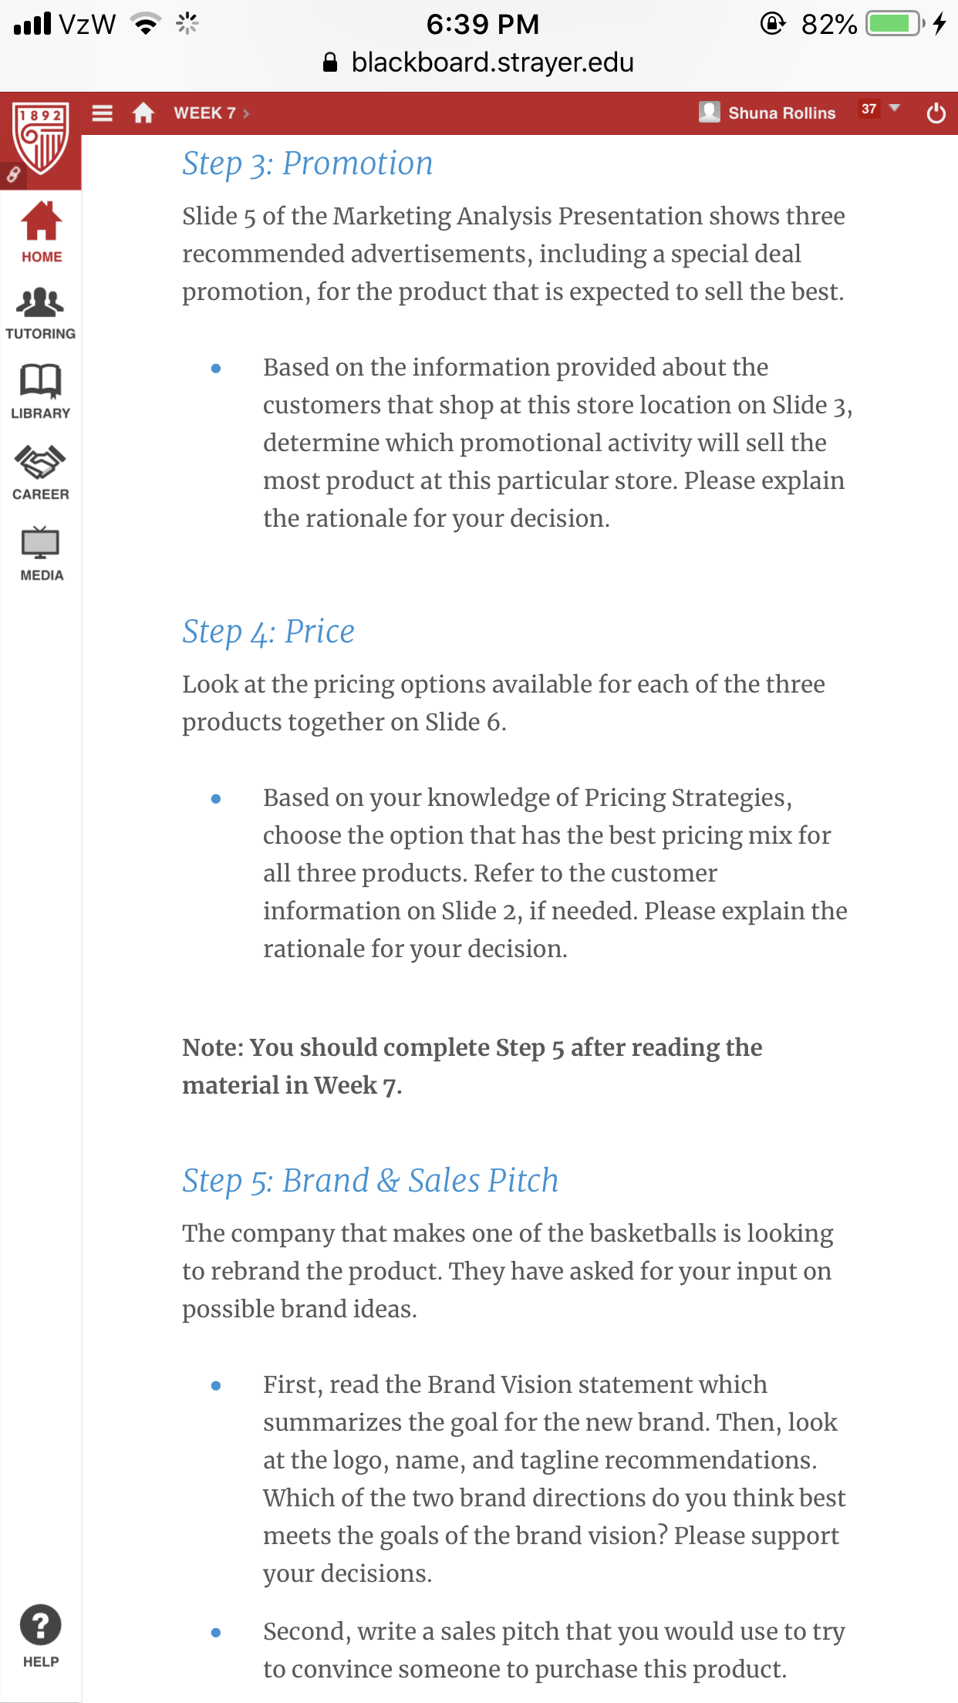Image resolution: width=958 pixels, height=1703 pixels.
Task: Select the WEEK 7 breadcrumb item
Action: [204, 113]
